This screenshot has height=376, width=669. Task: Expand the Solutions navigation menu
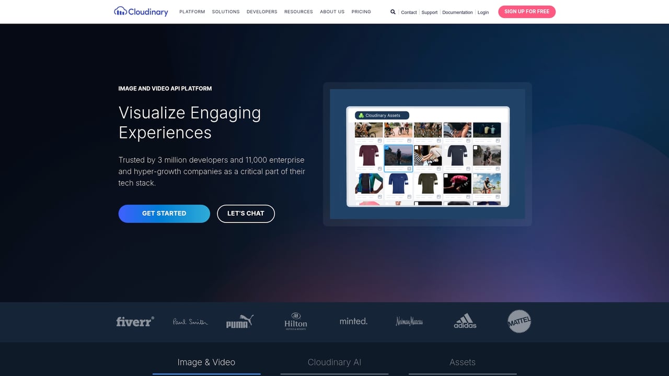[x=225, y=11]
